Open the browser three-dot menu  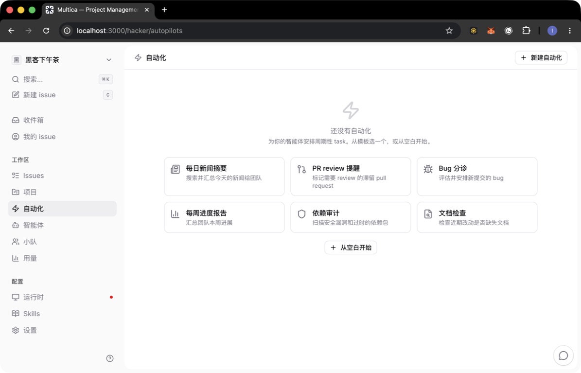tap(569, 31)
